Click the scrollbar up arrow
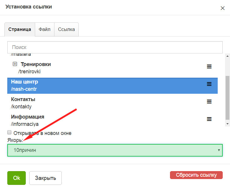 click(x=227, y=56)
